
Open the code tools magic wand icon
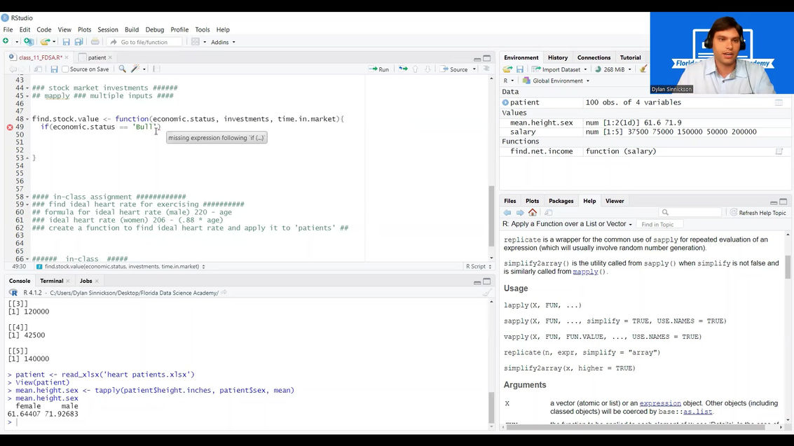[135, 69]
